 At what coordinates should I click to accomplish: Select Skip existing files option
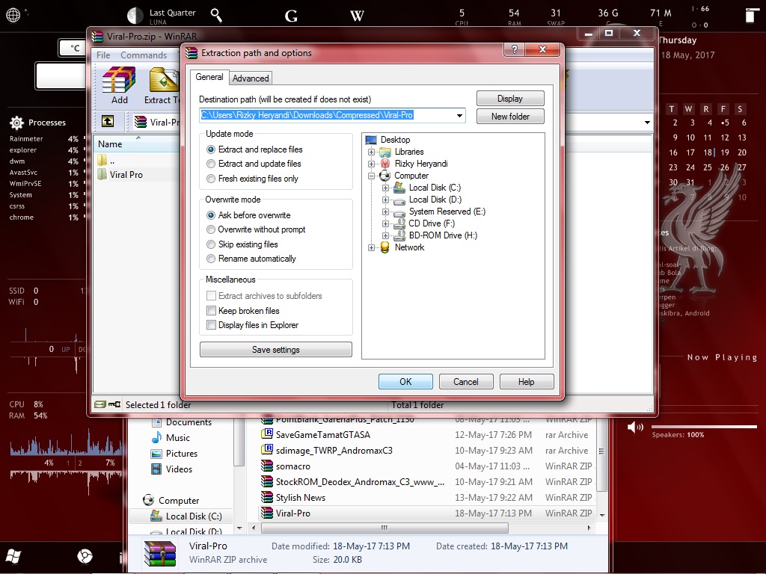pyautogui.click(x=242, y=244)
